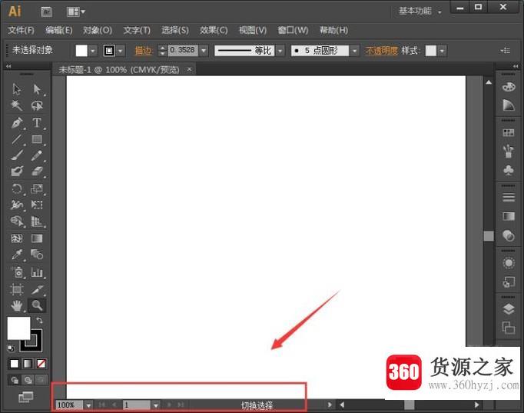The height and width of the screenshot is (413, 524).
Task: Select the Rectangle tool
Action: click(x=37, y=139)
